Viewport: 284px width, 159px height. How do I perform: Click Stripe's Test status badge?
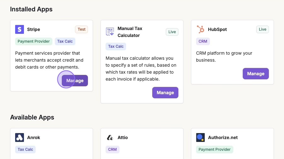point(82,29)
